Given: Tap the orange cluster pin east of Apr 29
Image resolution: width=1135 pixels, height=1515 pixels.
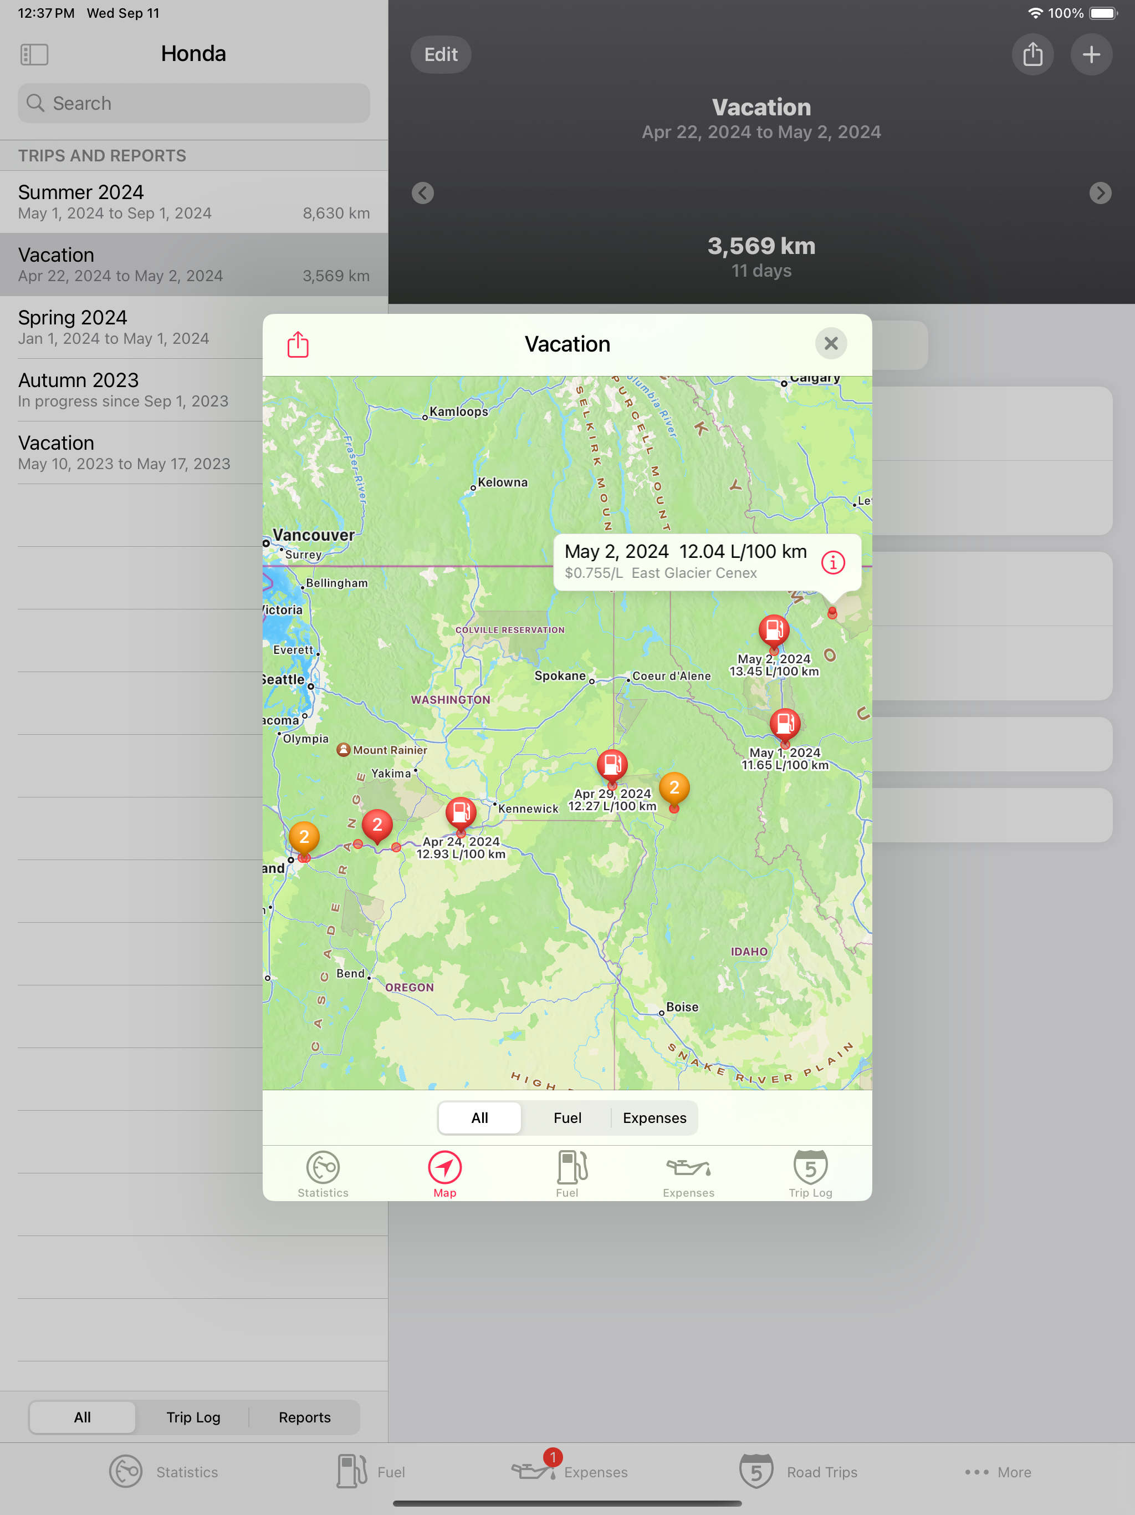Looking at the screenshot, I should coord(674,791).
